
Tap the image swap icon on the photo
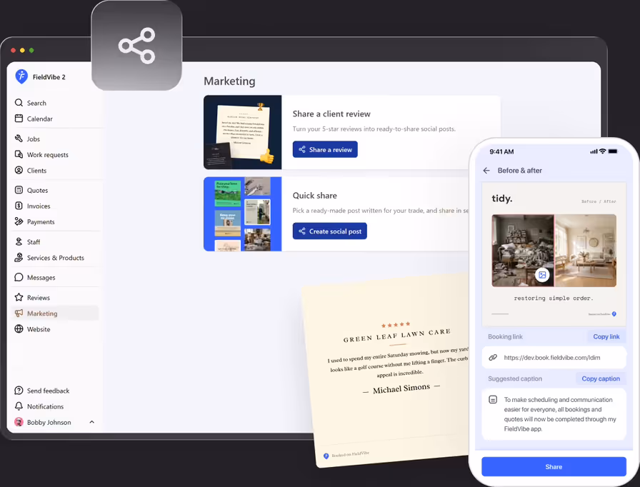(542, 275)
